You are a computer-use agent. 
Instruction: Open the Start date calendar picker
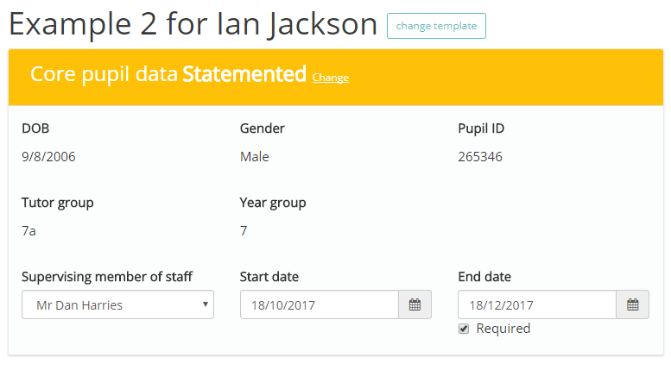(415, 304)
